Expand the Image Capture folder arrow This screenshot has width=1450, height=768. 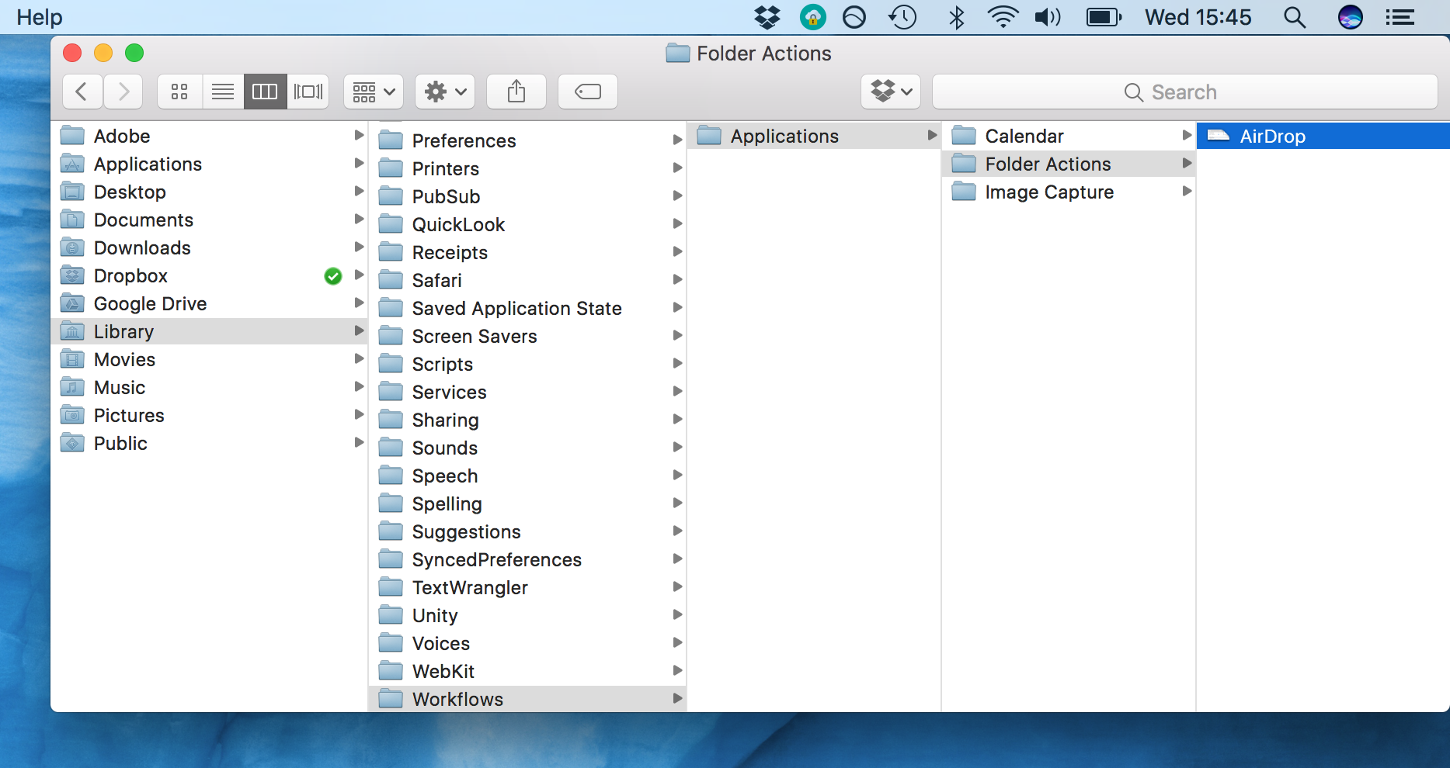coord(1186,191)
